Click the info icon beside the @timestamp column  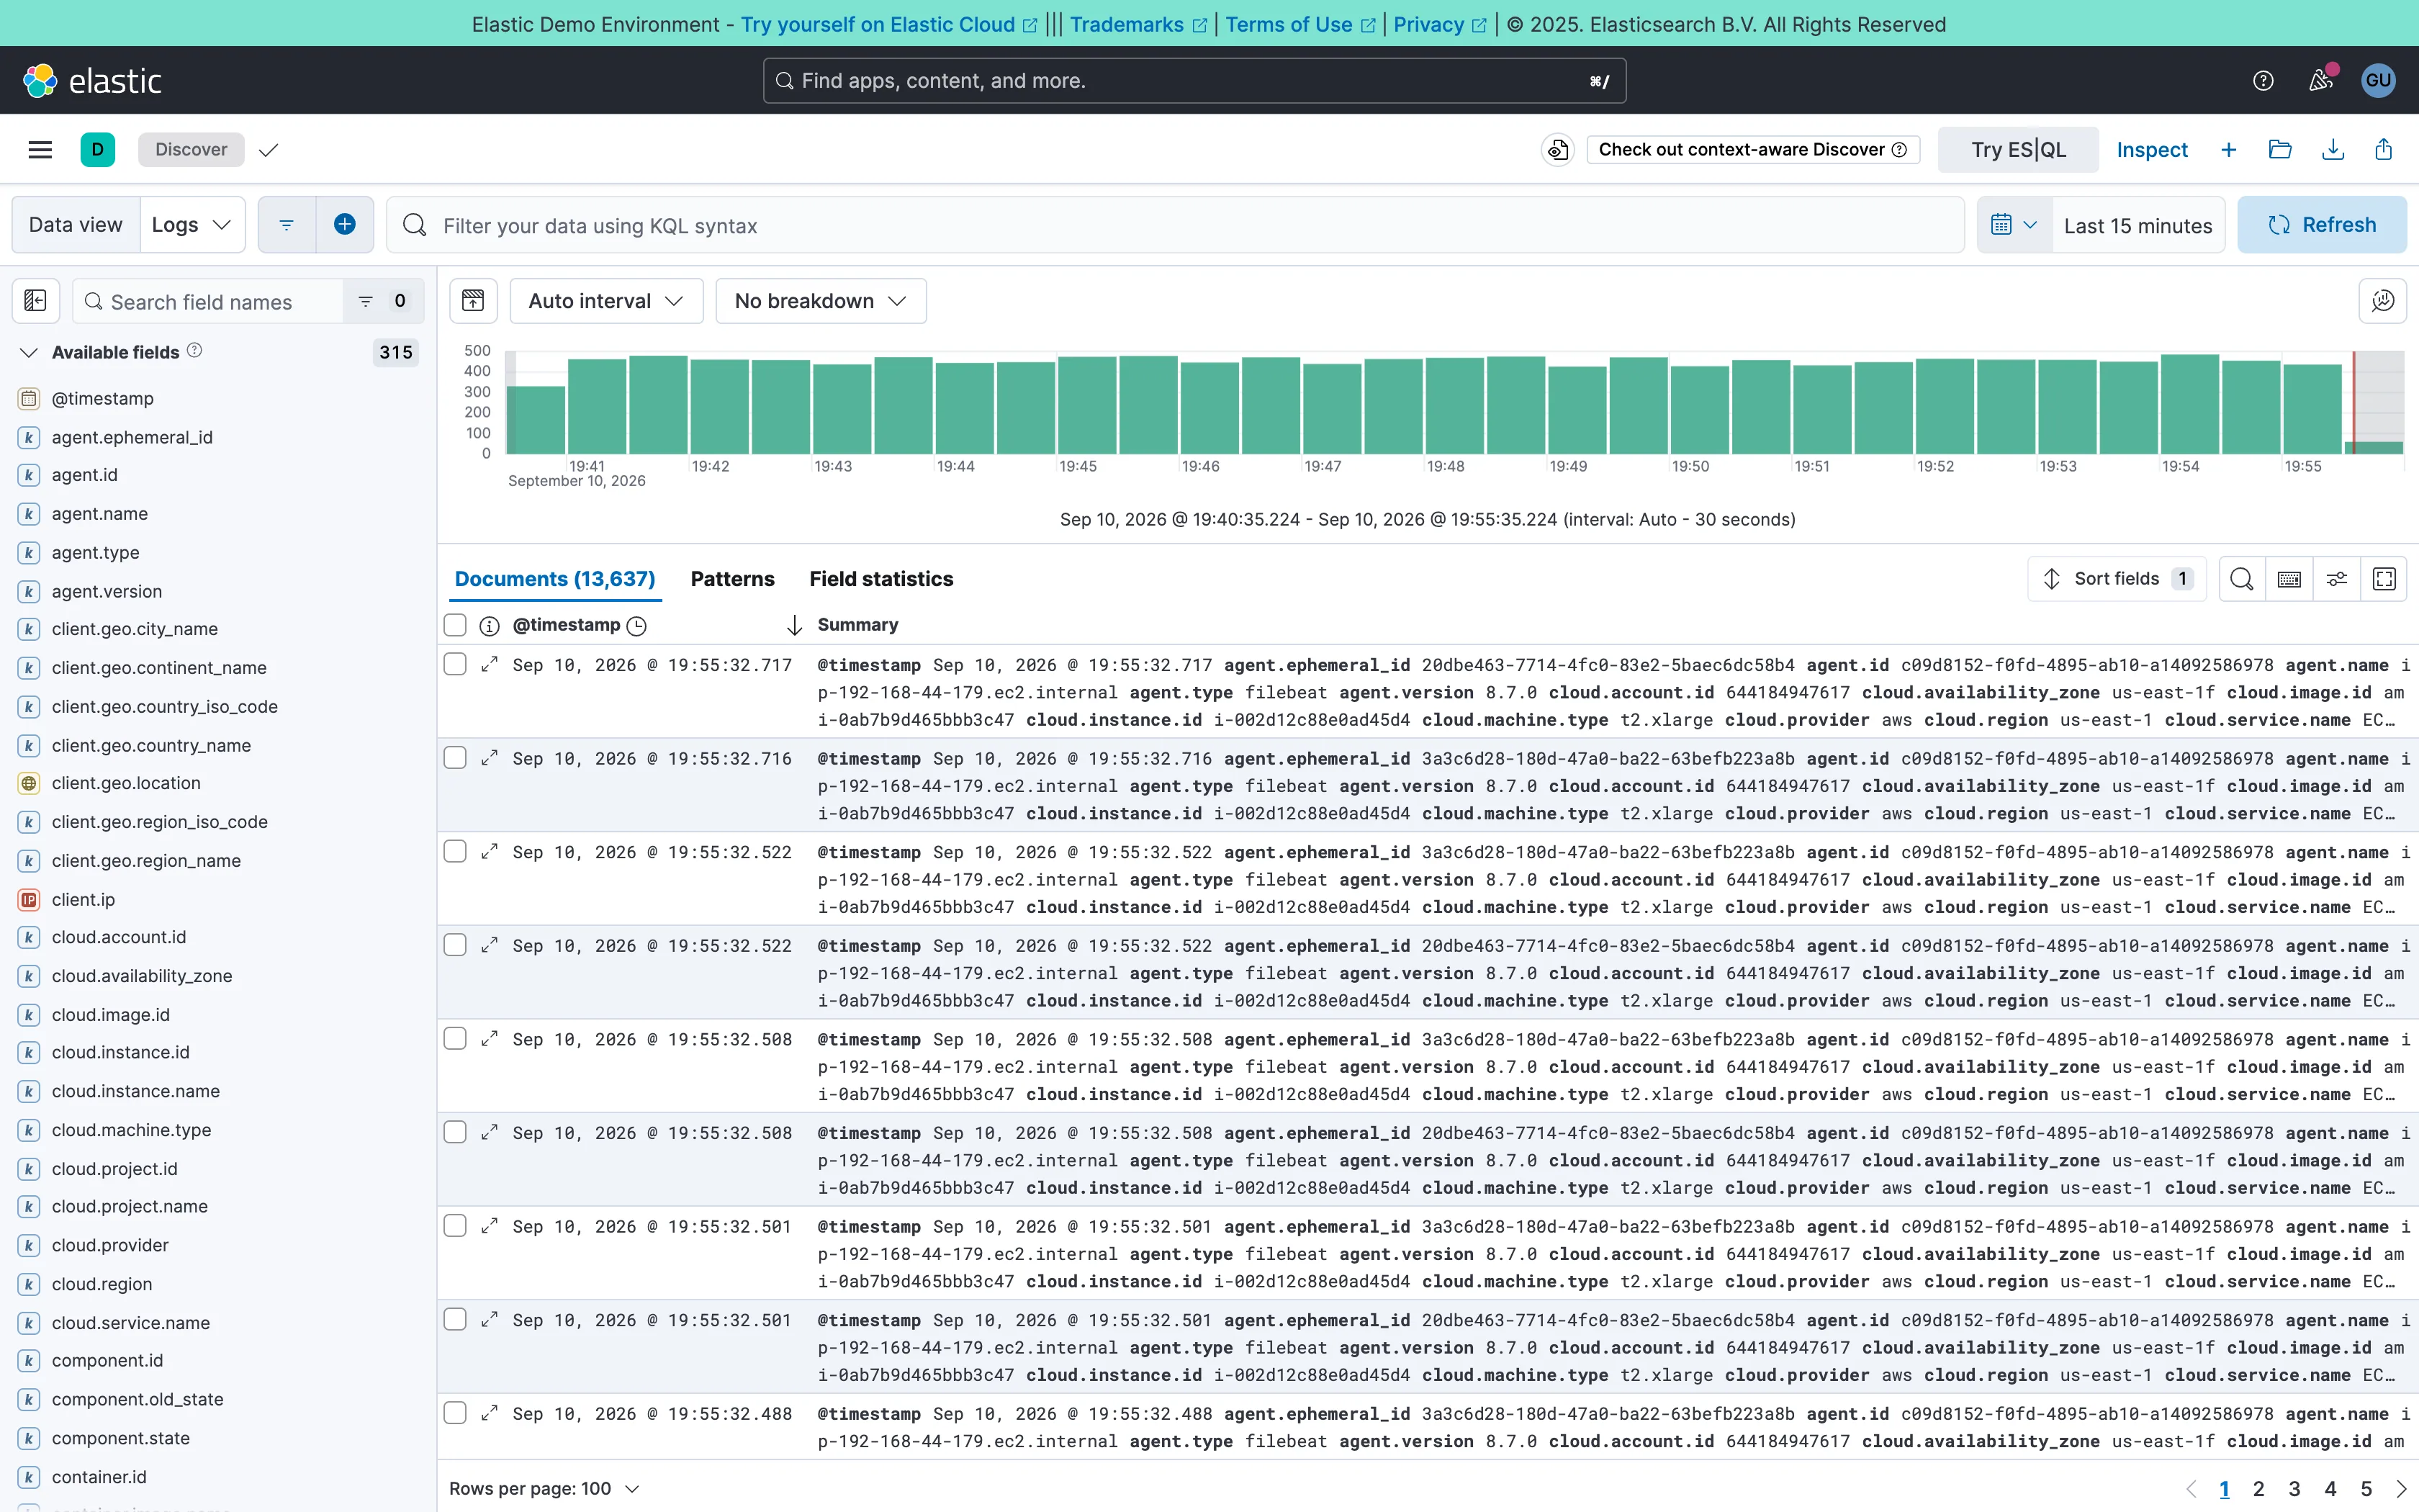point(490,626)
